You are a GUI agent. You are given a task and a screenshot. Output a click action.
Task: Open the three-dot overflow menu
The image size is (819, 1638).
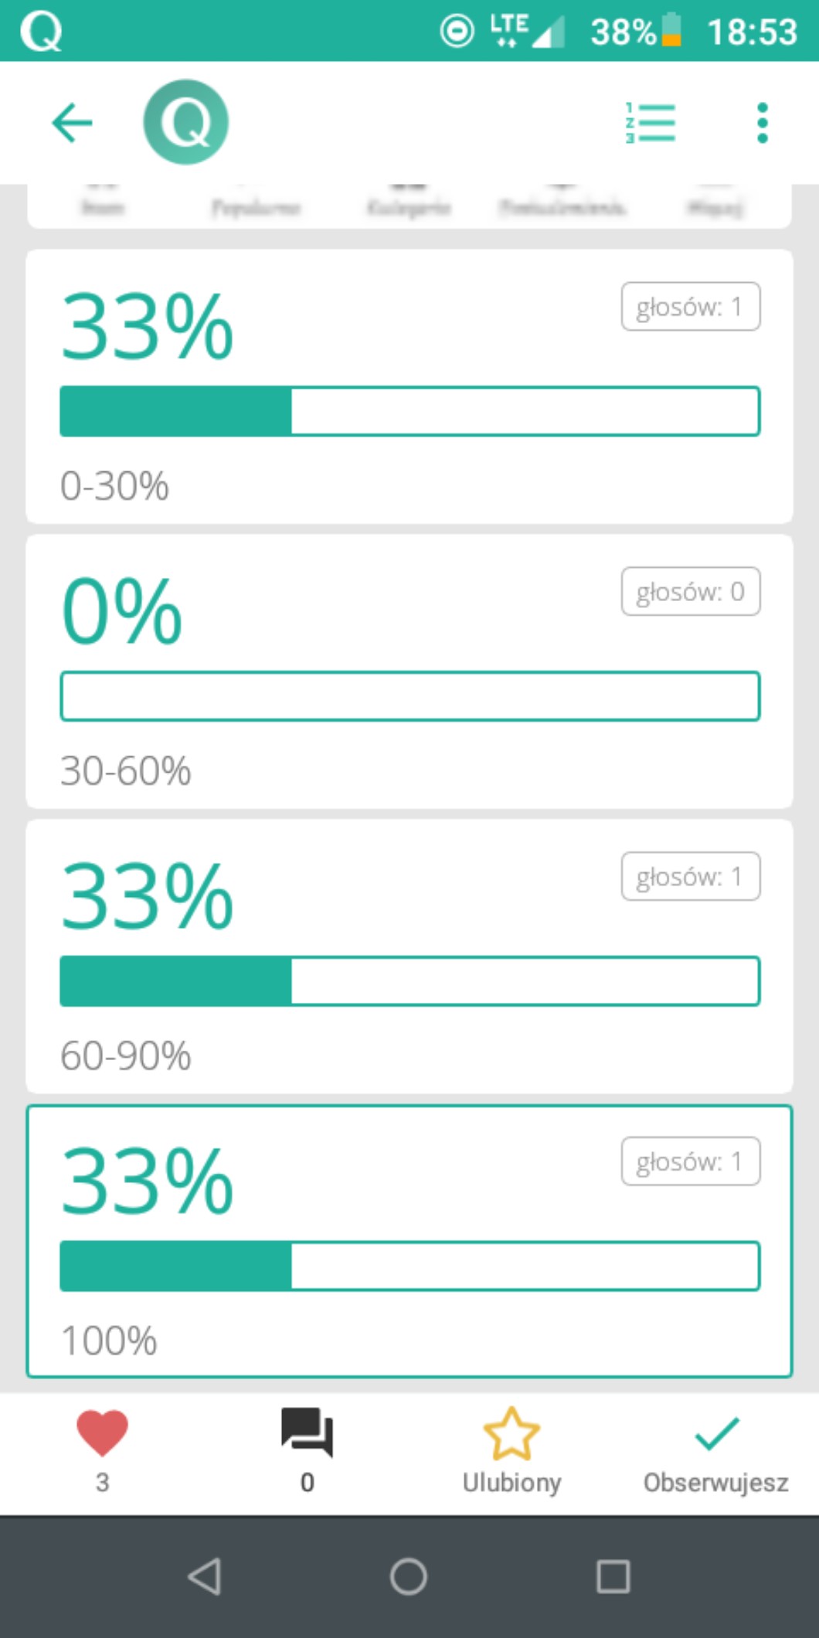click(x=762, y=123)
